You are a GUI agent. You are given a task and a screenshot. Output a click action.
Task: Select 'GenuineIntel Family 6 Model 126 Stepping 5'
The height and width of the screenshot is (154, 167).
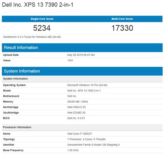93,145
